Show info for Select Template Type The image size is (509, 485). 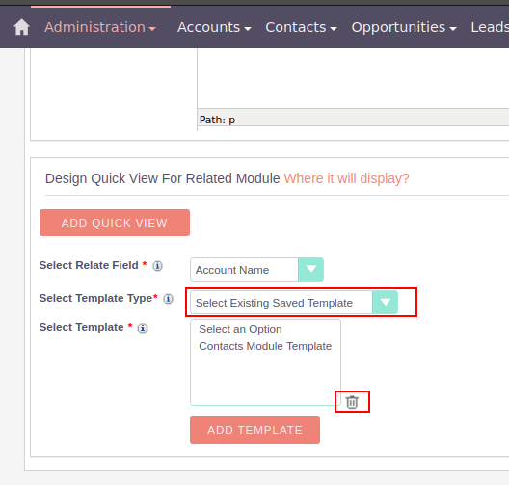168,299
